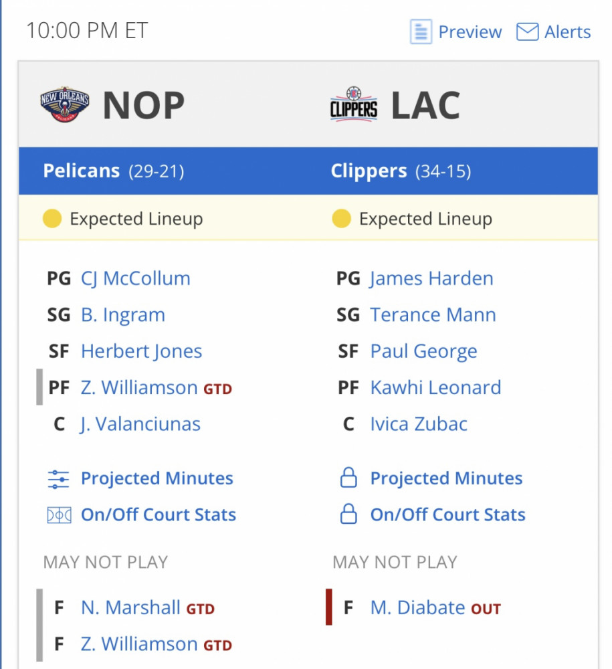Open Pelicans Projected Minutes

click(157, 478)
